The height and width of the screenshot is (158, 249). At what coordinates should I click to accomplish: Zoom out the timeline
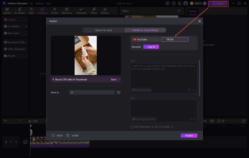point(219,121)
